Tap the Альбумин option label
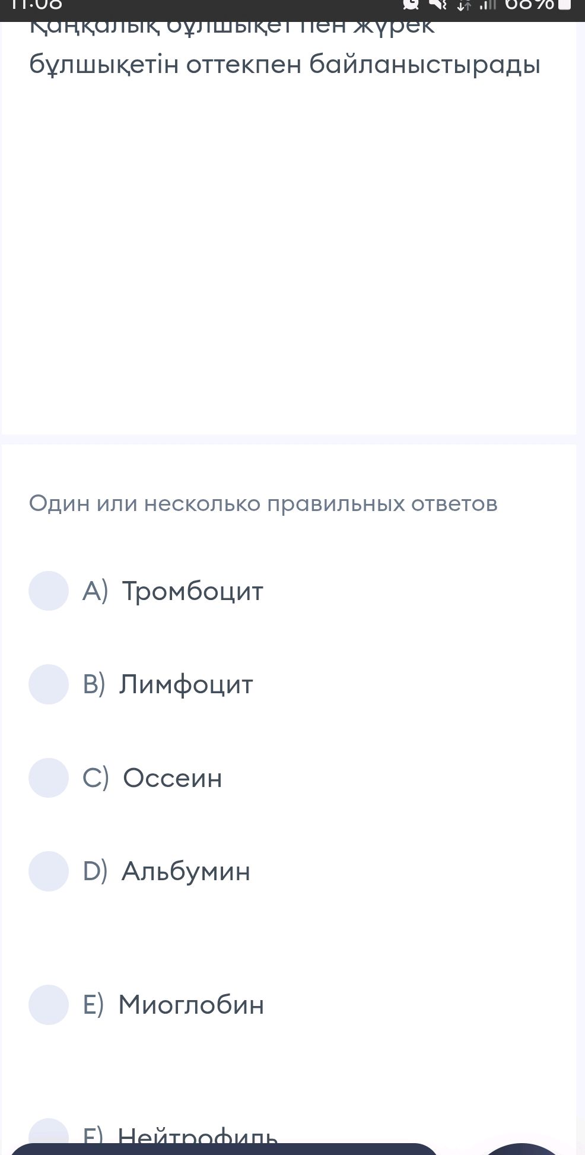Screen dimensions: 585x1155 click(x=186, y=871)
